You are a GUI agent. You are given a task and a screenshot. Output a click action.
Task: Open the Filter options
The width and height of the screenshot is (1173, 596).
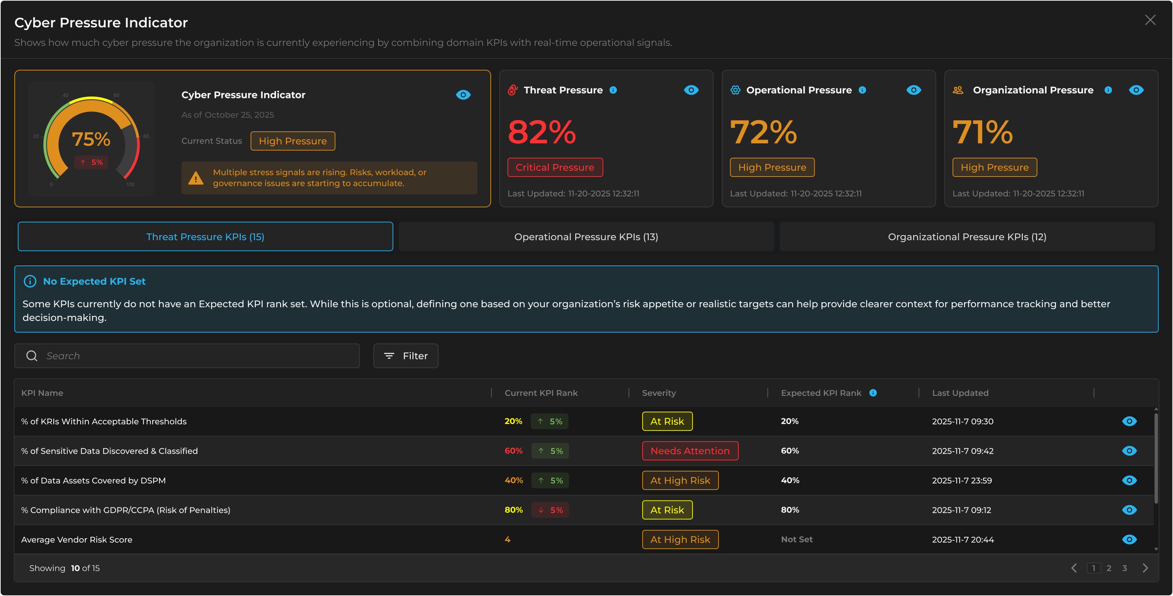coord(406,356)
